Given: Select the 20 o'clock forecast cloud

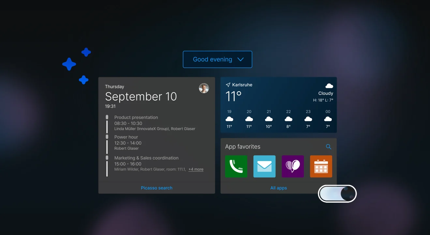Looking at the screenshot, I should click(x=249, y=119).
